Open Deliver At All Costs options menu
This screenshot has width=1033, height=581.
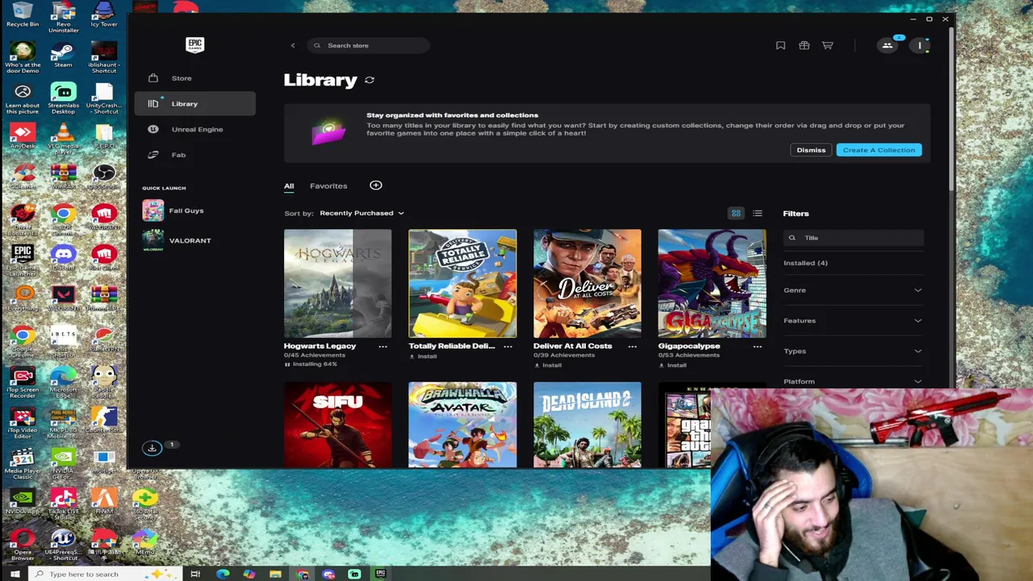[x=632, y=346]
